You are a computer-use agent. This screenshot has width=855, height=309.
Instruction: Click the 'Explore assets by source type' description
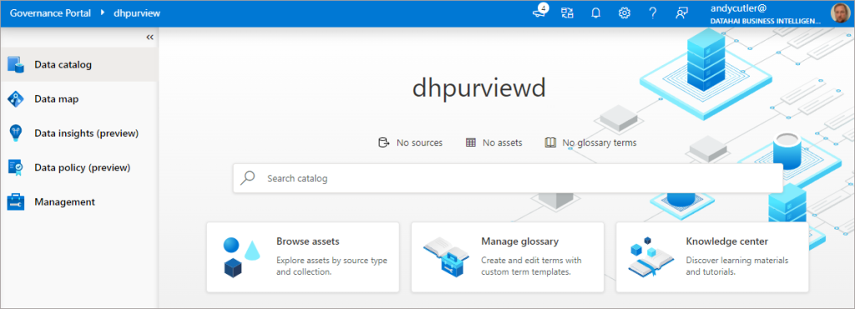331,266
